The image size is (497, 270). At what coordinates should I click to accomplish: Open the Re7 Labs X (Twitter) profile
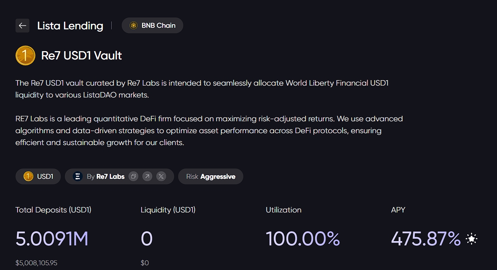161,176
